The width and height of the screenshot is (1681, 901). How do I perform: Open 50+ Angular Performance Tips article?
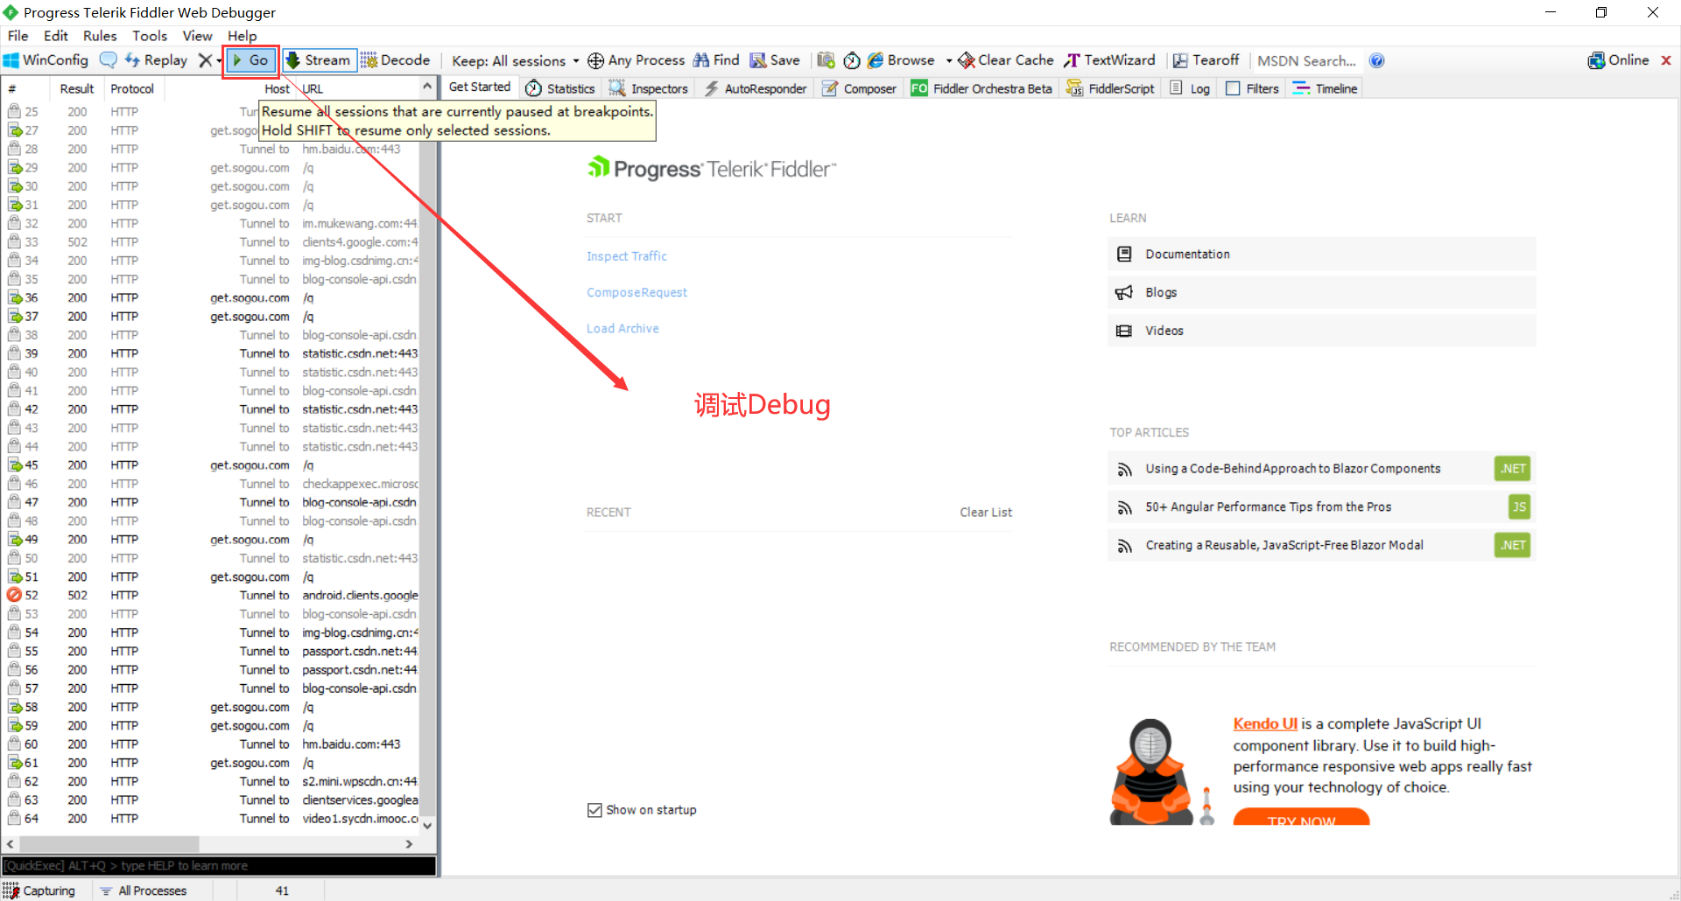pyautogui.click(x=1322, y=507)
